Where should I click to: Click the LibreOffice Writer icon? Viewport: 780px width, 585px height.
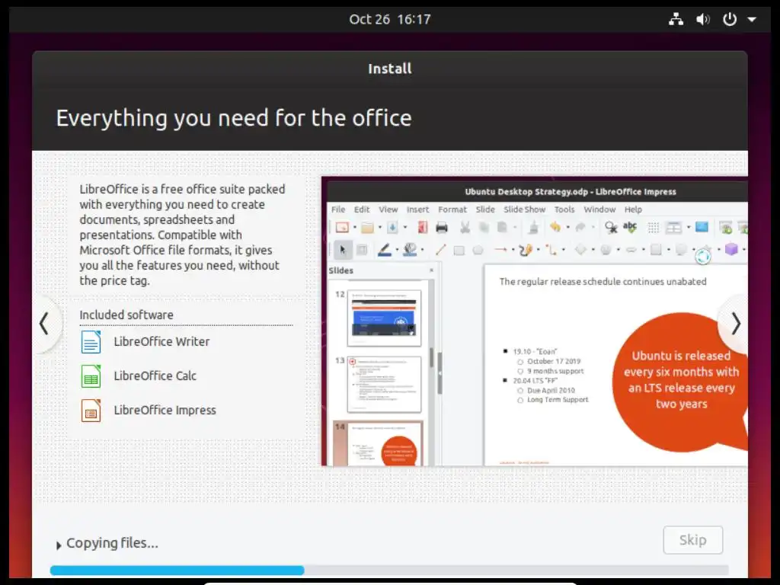[x=91, y=342]
